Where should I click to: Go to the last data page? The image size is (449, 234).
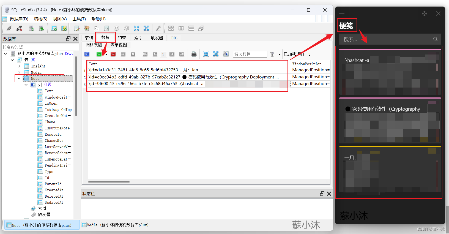[x=182, y=54]
